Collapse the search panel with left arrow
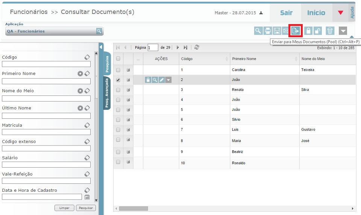Viewport: 361px width, 215px height. tap(101, 47)
